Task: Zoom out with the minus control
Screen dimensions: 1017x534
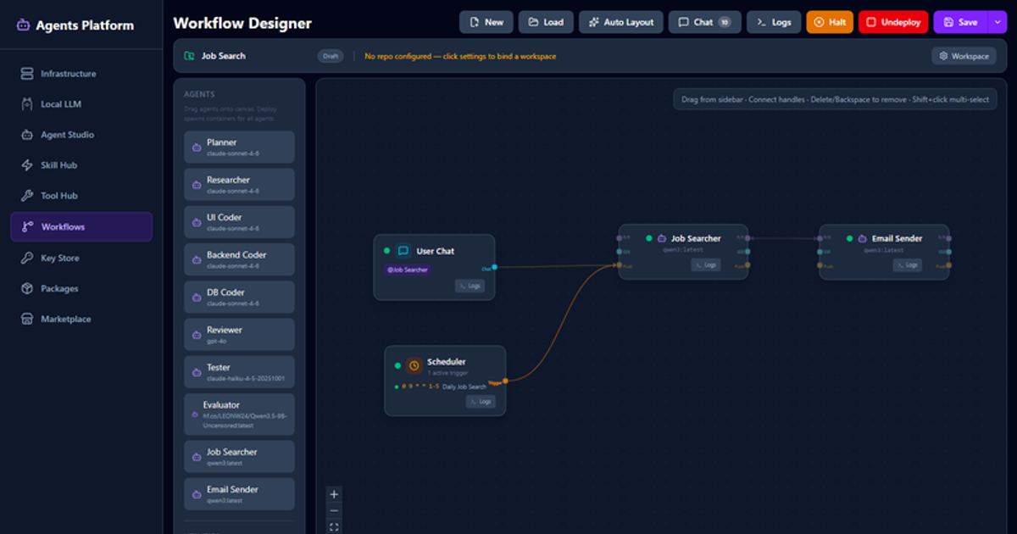Action: pyautogui.click(x=334, y=510)
